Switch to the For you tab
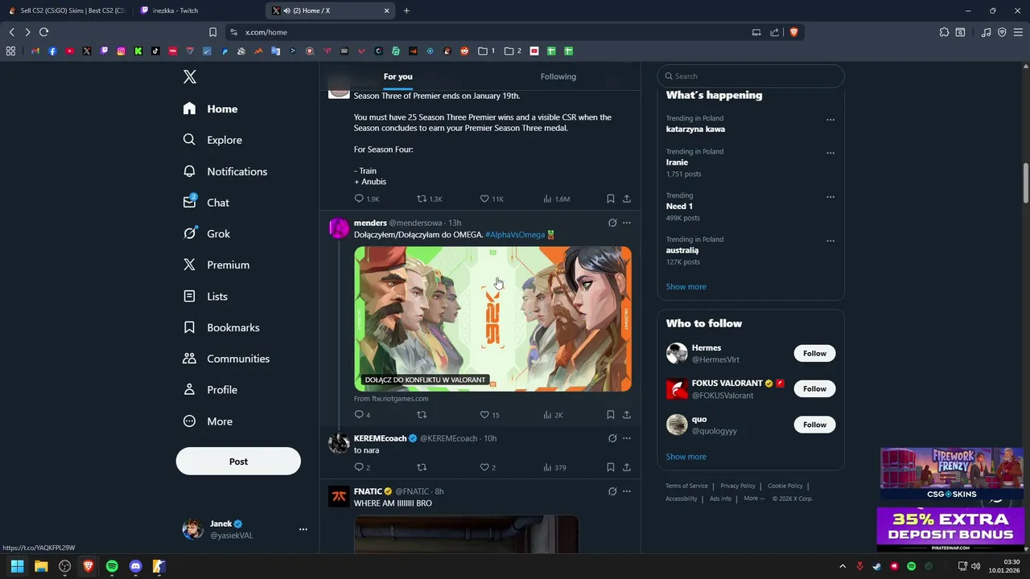The width and height of the screenshot is (1030, 579). click(398, 76)
